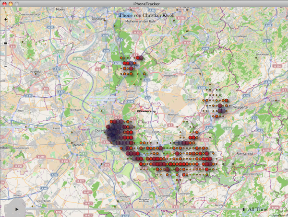Play the location history timeline

17,209
